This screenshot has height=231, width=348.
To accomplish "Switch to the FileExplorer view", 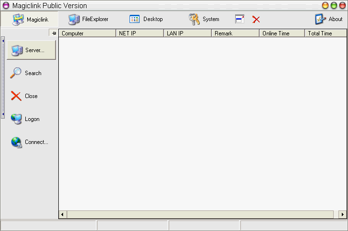I will (88, 19).
